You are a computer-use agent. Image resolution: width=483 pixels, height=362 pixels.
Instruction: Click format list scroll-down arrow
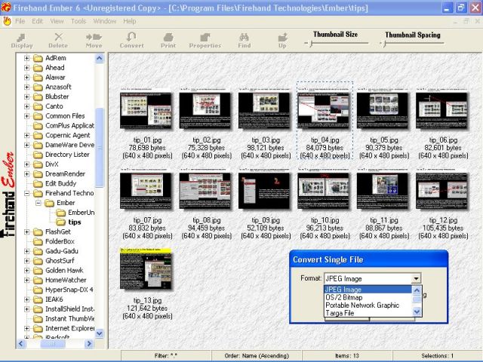(x=417, y=312)
